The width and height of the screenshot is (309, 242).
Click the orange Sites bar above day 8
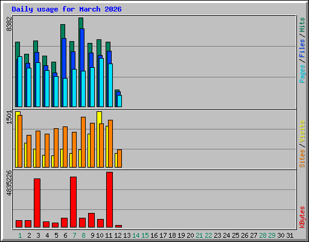coord(83,142)
